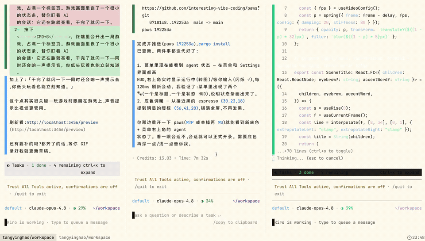Image resolution: width=425 pixels, height=241 pixels.
Task: Click the clock icon in status bar
Action: 409,237
